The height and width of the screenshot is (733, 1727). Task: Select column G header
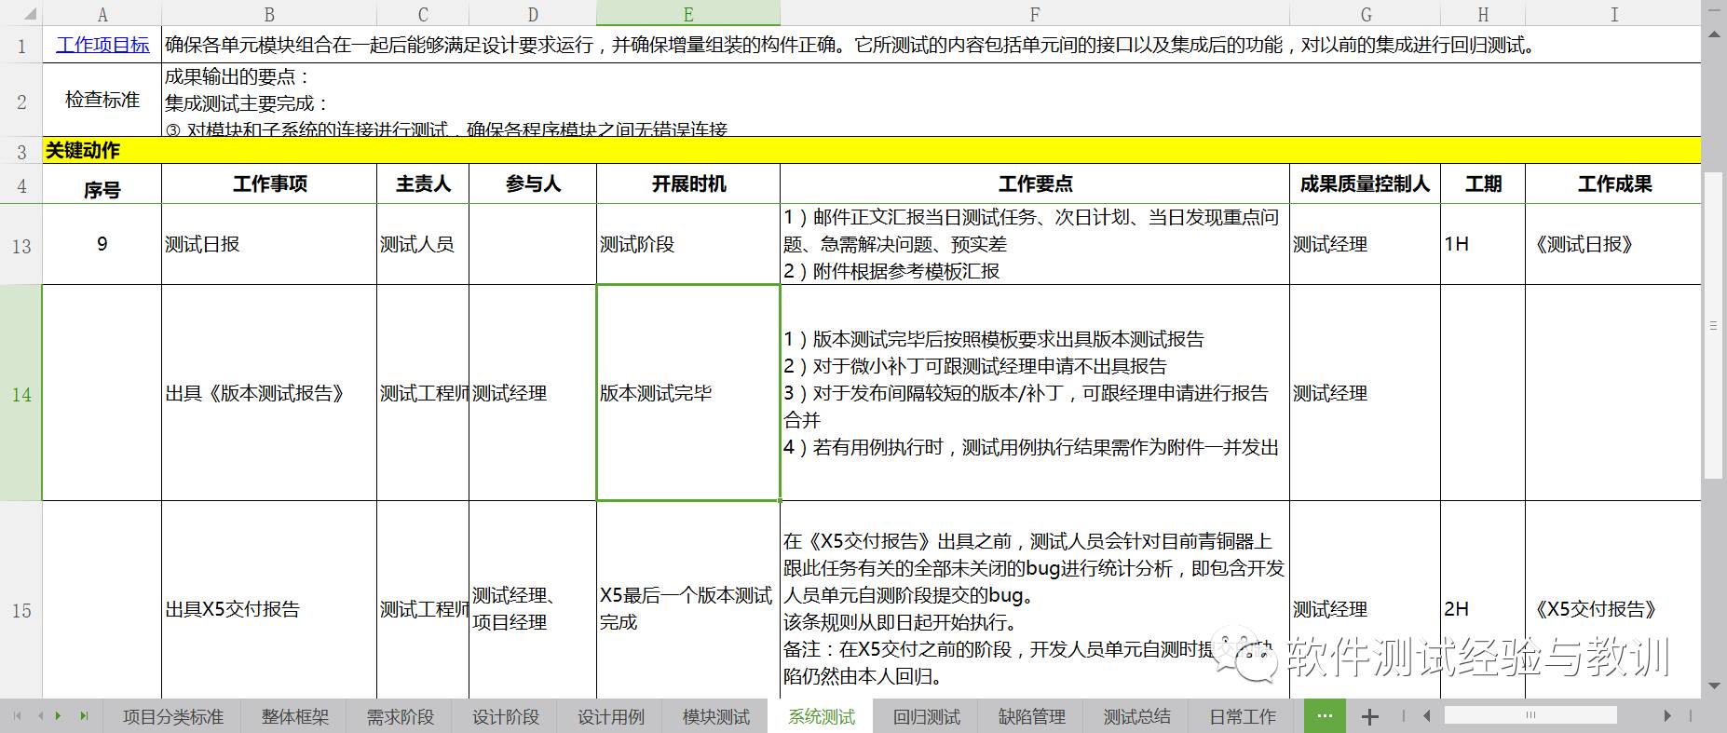1365,13
